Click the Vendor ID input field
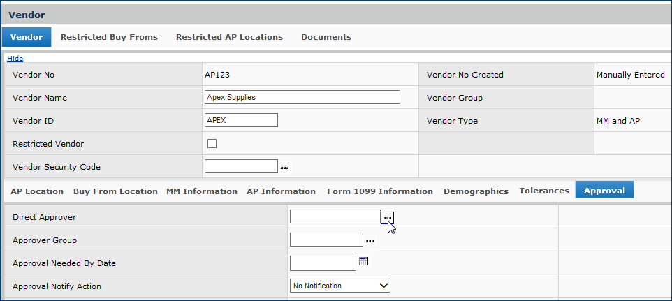672x301 pixels. [241, 120]
